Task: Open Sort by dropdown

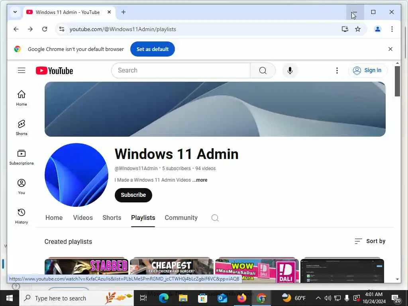Action: pyautogui.click(x=370, y=241)
